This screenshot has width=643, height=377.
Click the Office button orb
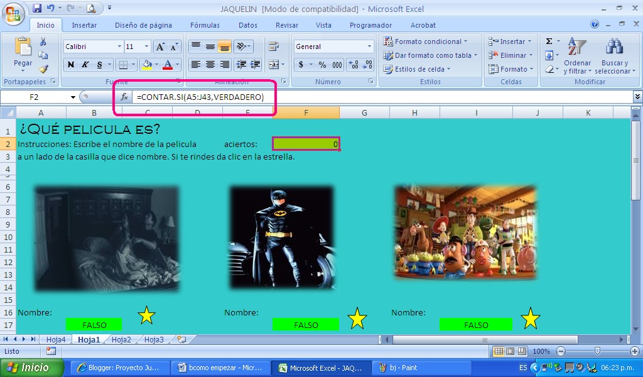[x=13, y=14]
